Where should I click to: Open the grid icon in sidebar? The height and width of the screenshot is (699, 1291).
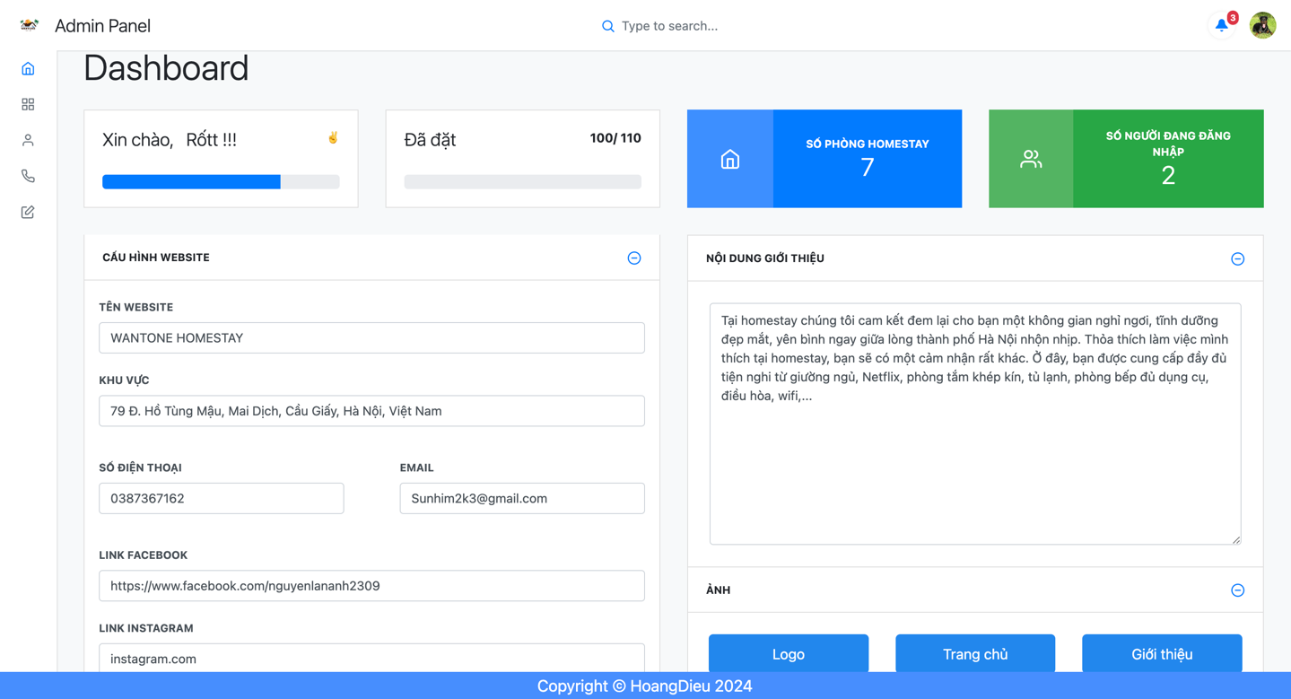tap(28, 105)
